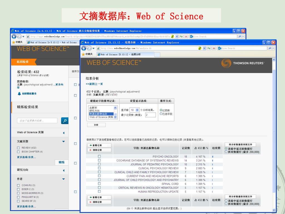285x214 pixels.
Task: Go back in the 结果分析 browser window
Action: pos(84,48)
